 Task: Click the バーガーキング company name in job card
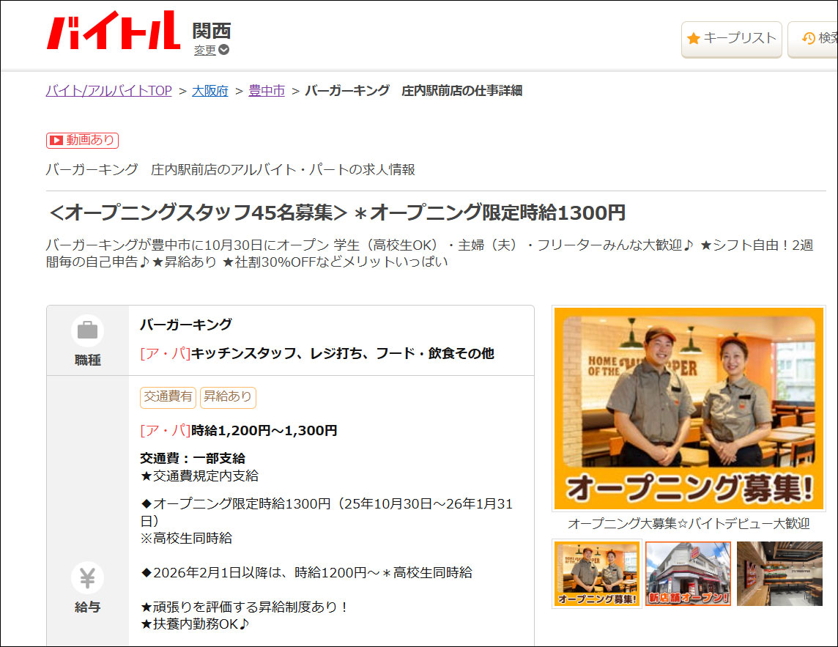click(x=186, y=325)
